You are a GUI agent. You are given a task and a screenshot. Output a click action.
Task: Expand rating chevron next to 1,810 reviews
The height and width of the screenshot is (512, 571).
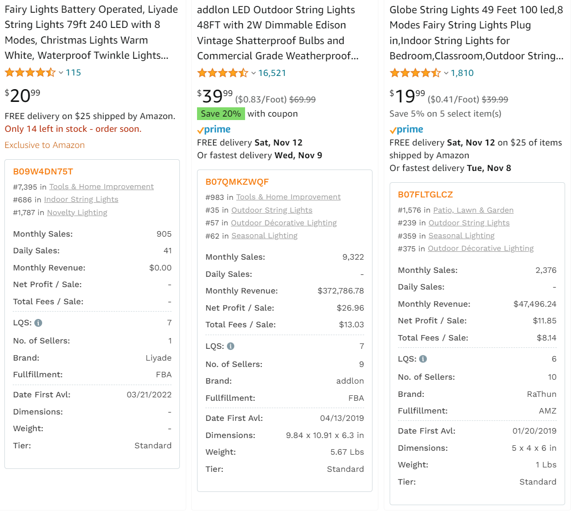[446, 73]
